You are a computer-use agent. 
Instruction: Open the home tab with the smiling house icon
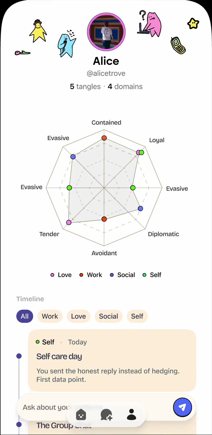tap(81, 415)
